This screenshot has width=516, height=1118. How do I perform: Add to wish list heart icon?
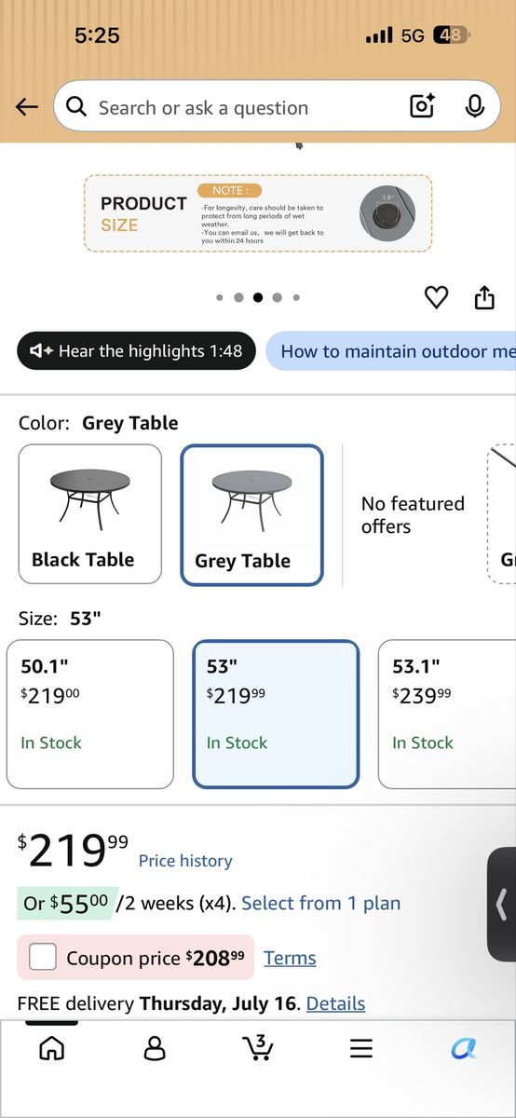click(x=437, y=297)
